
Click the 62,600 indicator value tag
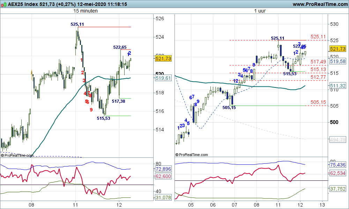(163, 176)
